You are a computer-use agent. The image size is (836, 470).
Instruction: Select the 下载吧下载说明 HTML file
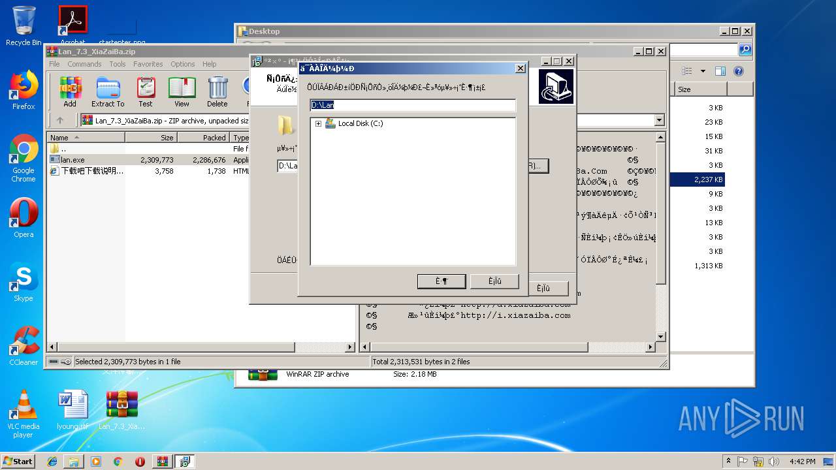pyautogui.click(x=148, y=171)
